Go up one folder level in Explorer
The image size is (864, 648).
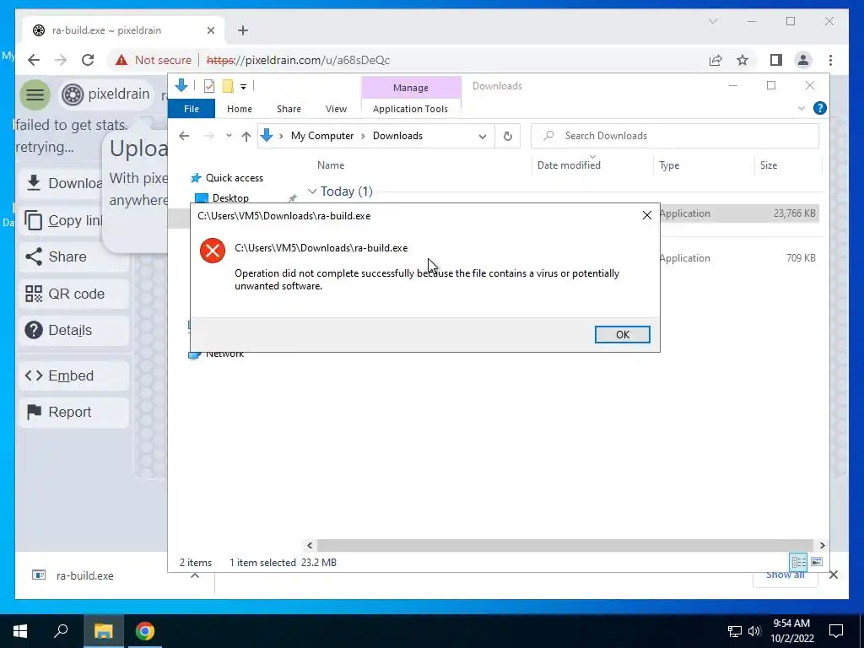pos(246,136)
